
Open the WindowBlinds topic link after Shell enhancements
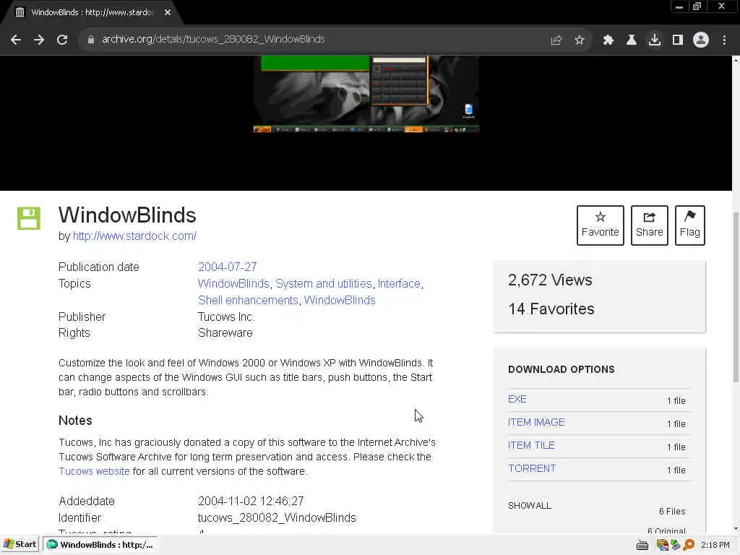(340, 300)
